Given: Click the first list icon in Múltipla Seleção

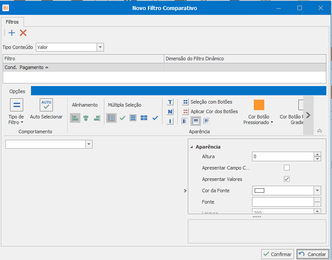Looking at the screenshot, I should pyautogui.click(x=111, y=118).
